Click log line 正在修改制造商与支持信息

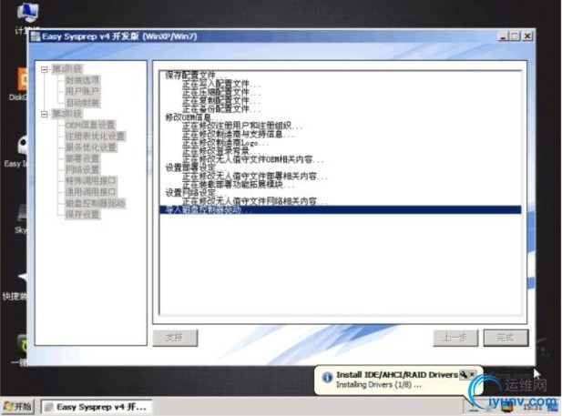pos(238,134)
